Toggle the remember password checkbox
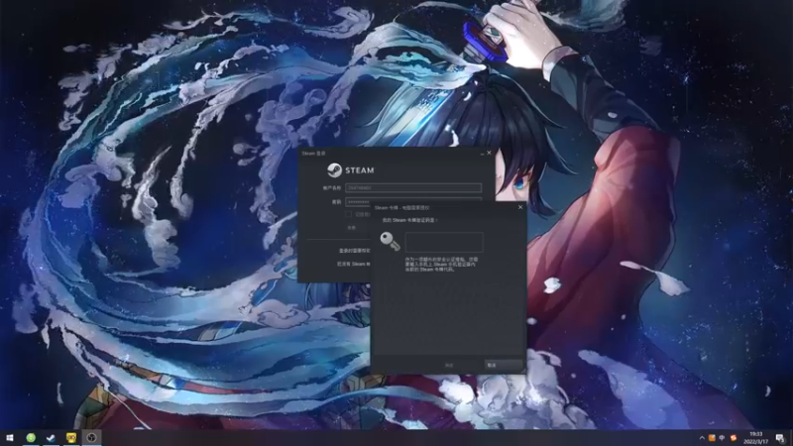The image size is (793, 446). 349,214
